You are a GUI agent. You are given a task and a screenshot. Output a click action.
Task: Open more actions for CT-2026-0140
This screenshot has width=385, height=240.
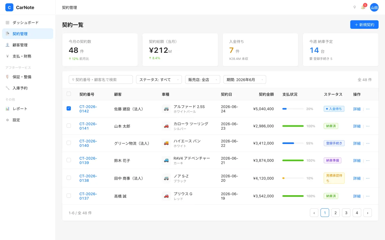pyautogui.click(x=368, y=143)
